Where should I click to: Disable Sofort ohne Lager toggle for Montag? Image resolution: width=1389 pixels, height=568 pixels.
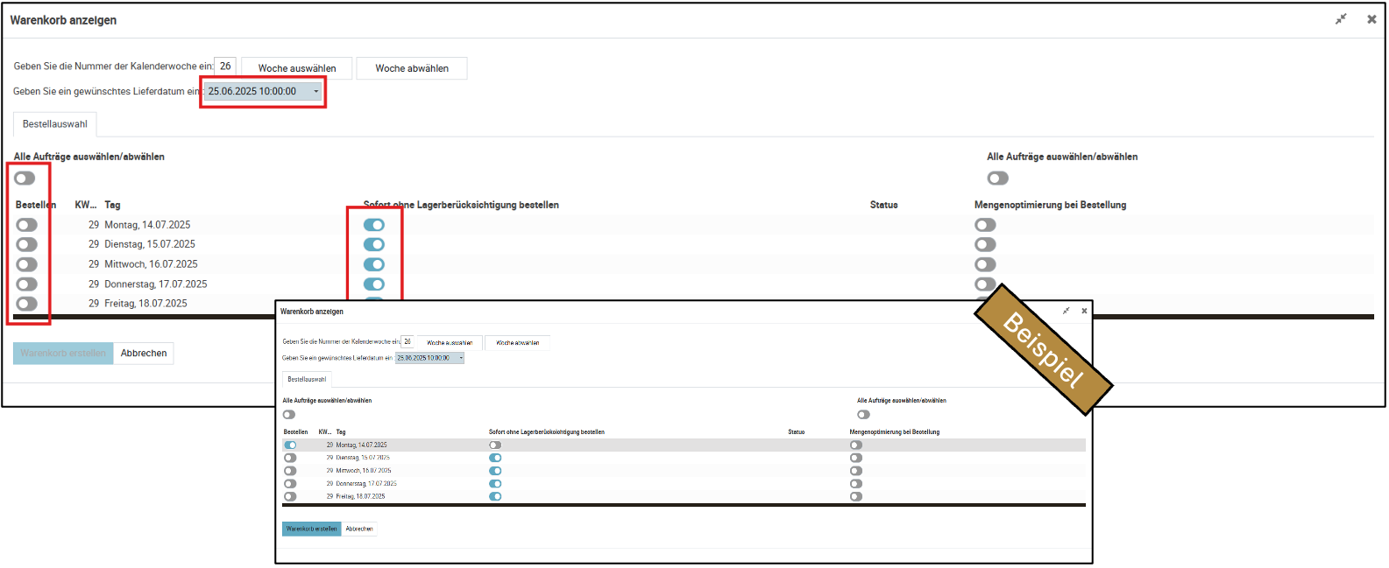click(374, 225)
